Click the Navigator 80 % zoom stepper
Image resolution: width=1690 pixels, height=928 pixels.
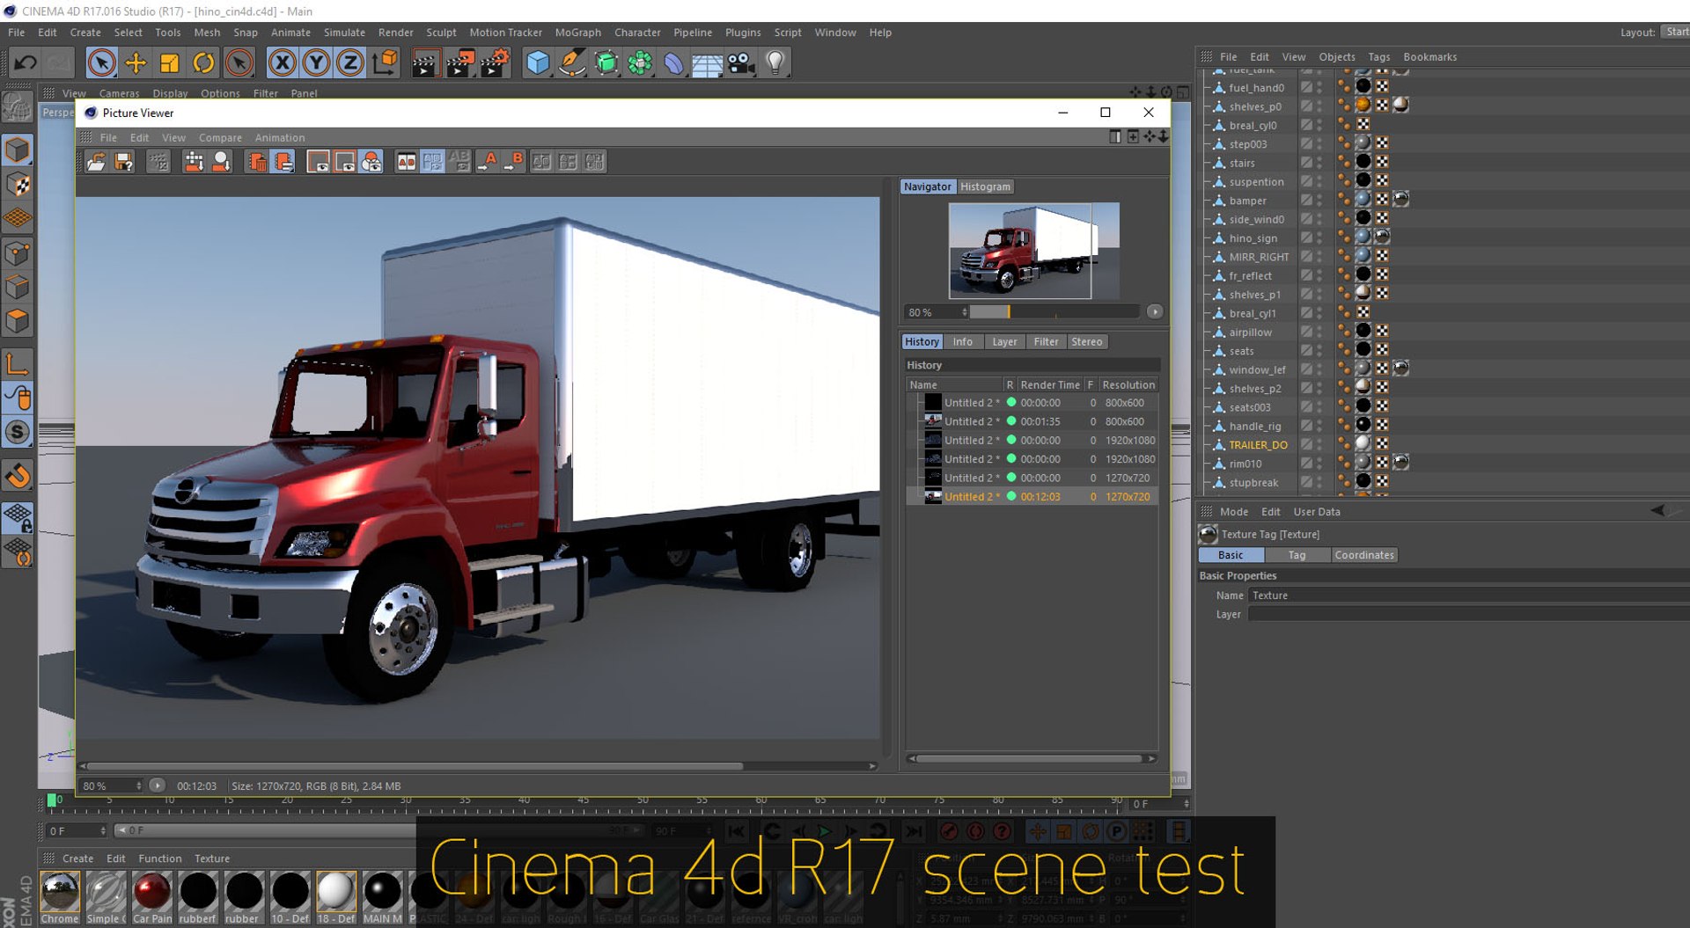(x=965, y=312)
